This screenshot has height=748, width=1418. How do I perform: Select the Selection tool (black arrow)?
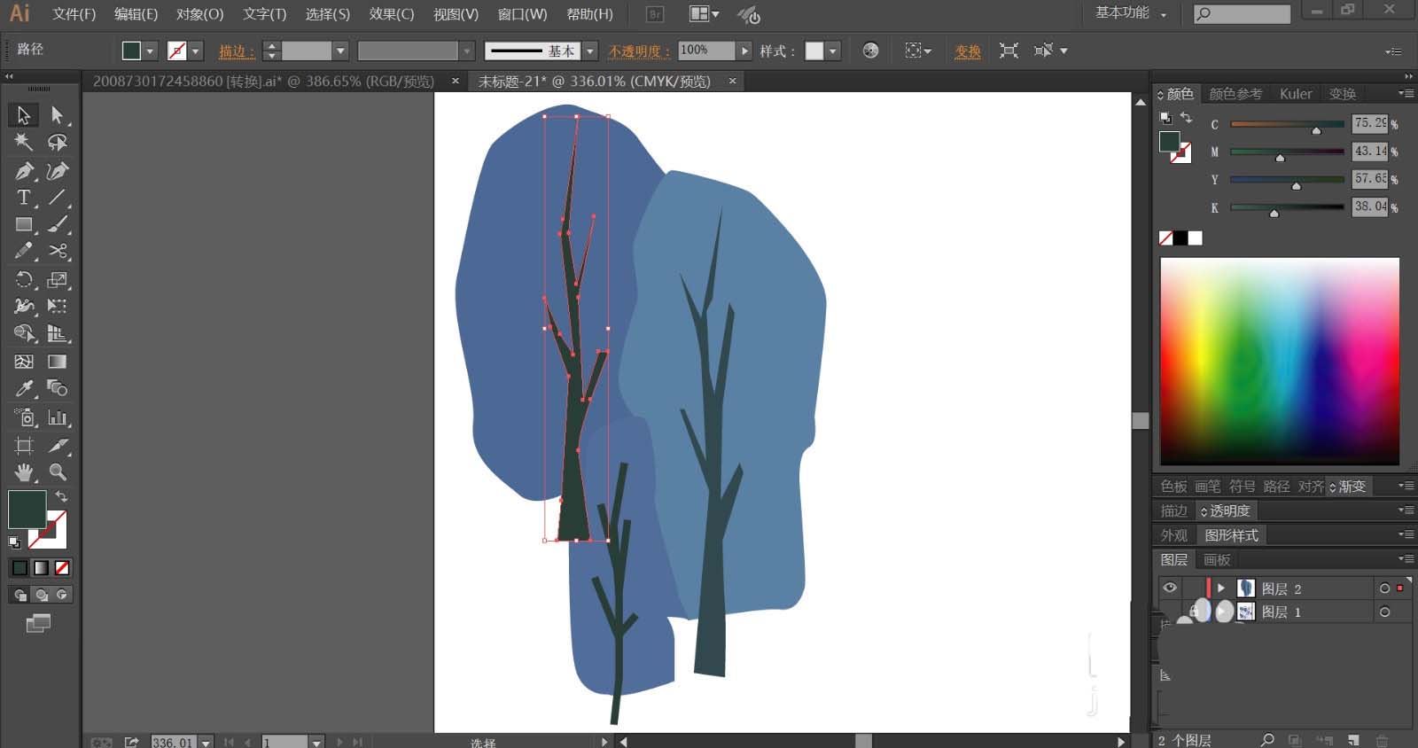[24, 115]
